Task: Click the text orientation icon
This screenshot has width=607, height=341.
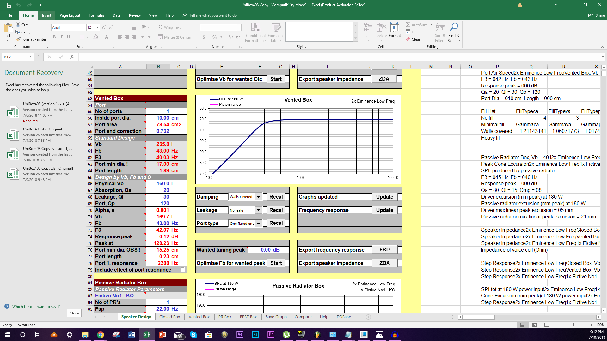Action: tap(144, 27)
